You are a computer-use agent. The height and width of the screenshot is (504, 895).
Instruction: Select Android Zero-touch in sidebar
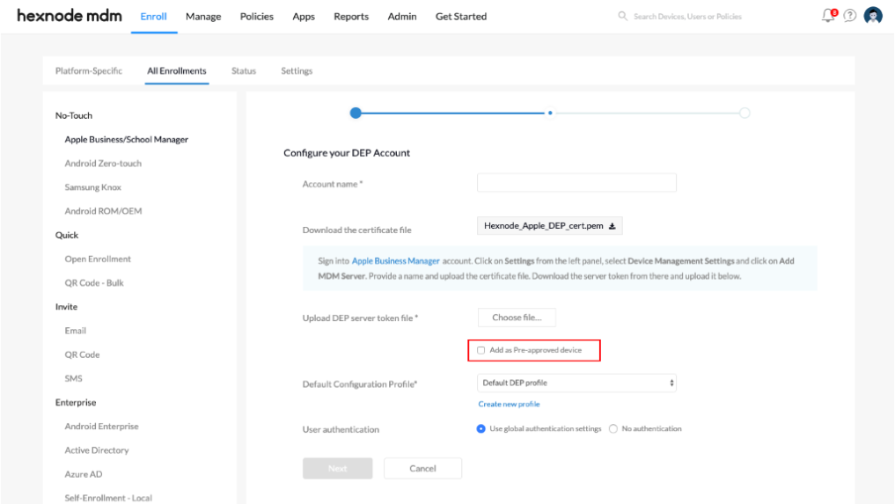tap(103, 164)
